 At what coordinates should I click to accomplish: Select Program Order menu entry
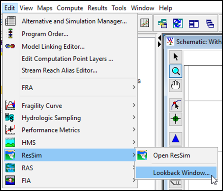coord(70,34)
